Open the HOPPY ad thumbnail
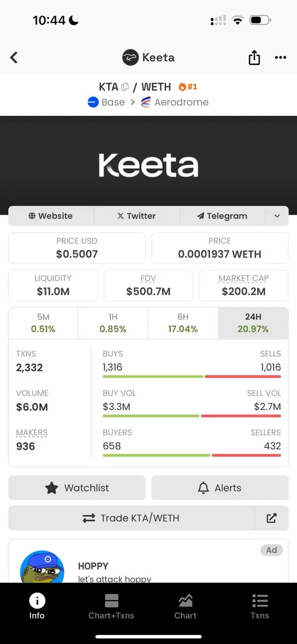This screenshot has height=644, width=297. pyautogui.click(x=42, y=568)
